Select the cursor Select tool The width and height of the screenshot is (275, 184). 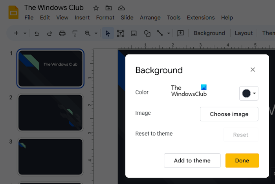[x=108, y=33]
